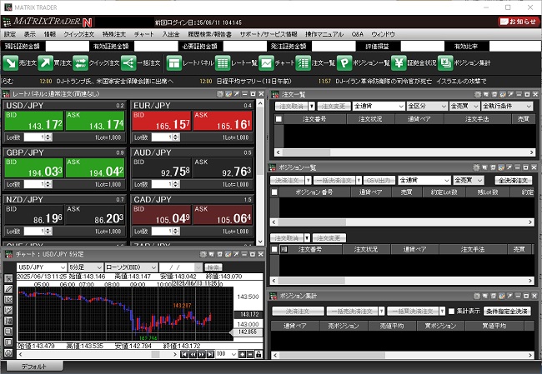Click the USD/JPY Lot数 input field
Screen dimensions: 542x374
click(x=34, y=137)
